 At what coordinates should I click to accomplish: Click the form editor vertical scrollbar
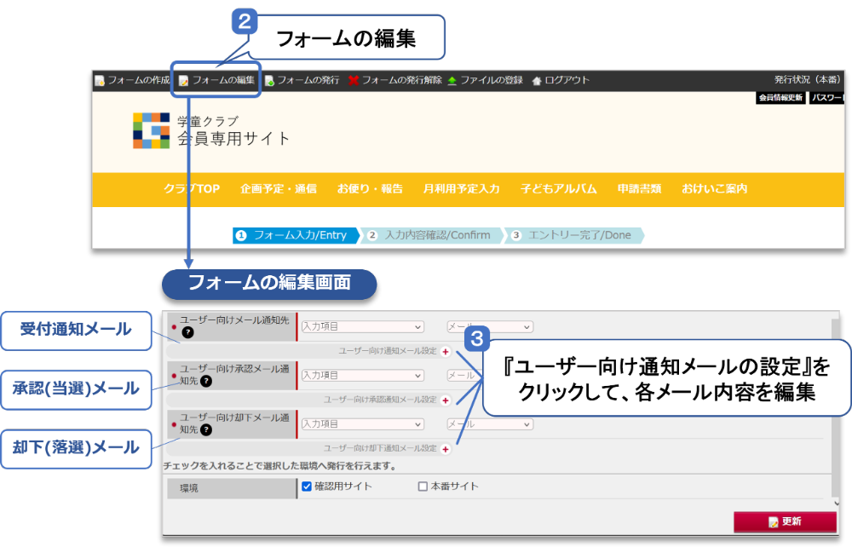pyautogui.click(x=837, y=410)
